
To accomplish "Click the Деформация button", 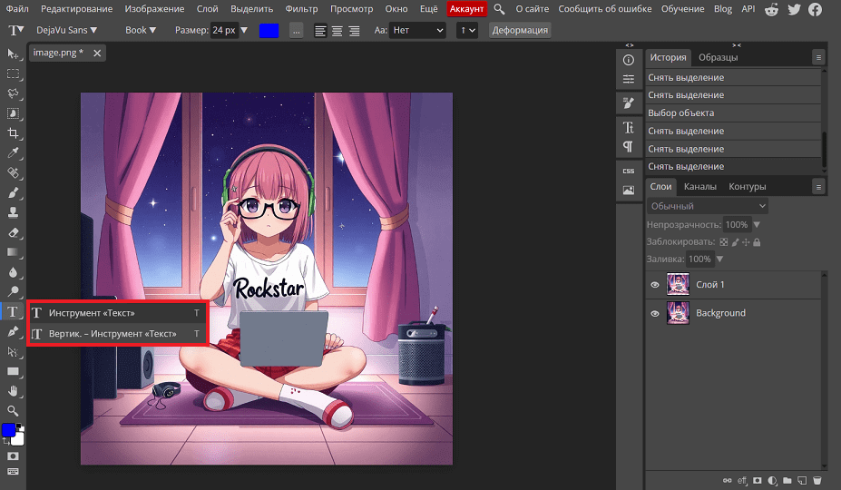I will pos(519,30).
